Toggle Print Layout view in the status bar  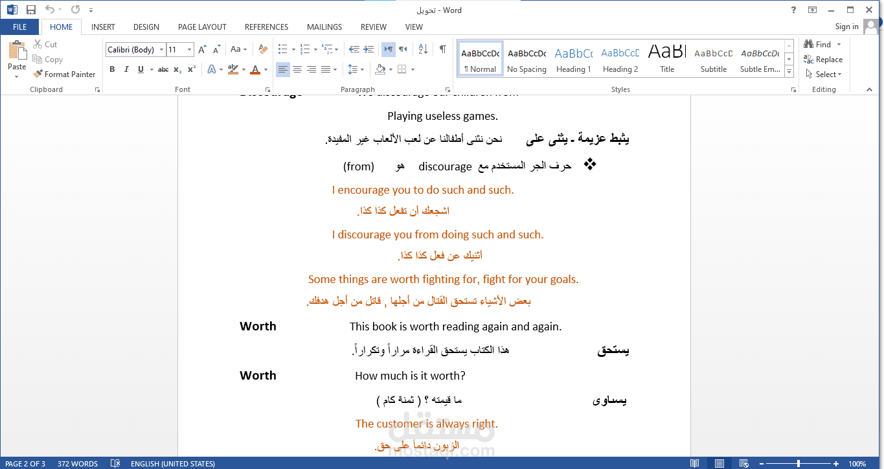click(718, 463)
